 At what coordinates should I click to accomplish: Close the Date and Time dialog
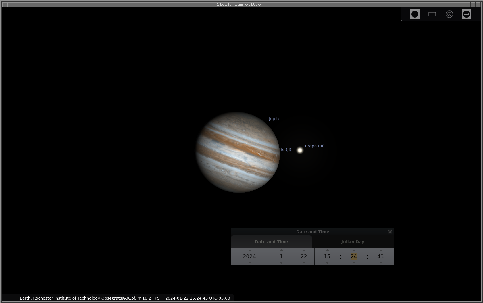click(x=390, y=232)
